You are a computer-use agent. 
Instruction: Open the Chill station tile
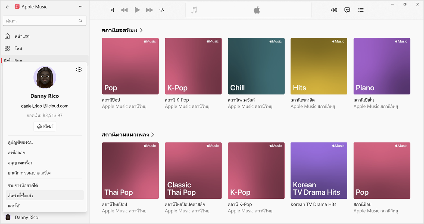tap(256, 66)
